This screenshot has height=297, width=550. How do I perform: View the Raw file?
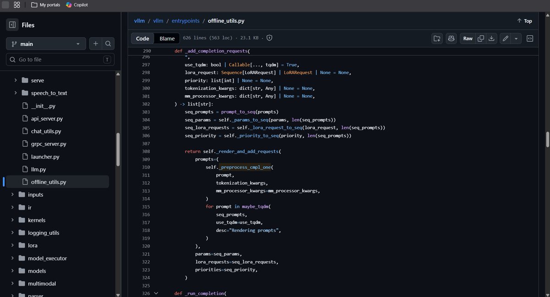pos(467,38)
